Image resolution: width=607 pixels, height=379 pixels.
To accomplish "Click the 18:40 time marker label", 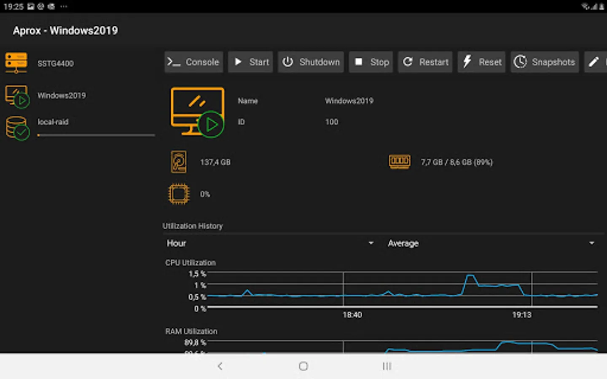I will 352,315.
